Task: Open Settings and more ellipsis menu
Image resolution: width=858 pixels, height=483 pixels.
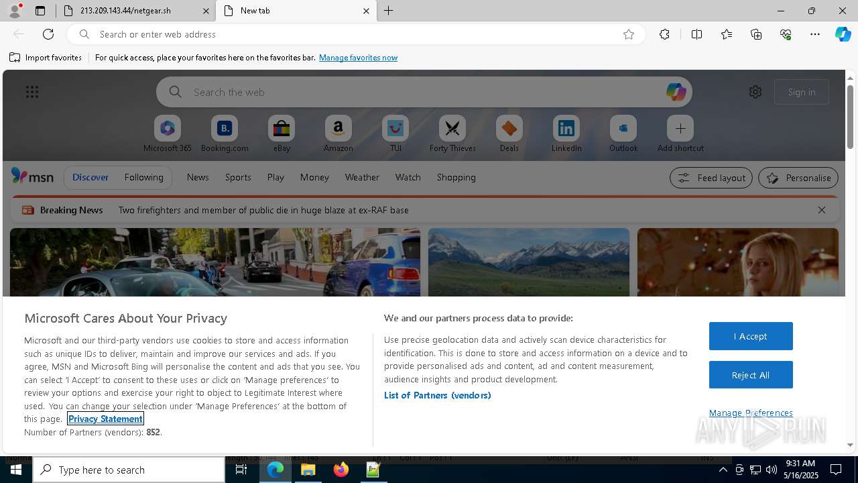Action: tap(815, 34)
